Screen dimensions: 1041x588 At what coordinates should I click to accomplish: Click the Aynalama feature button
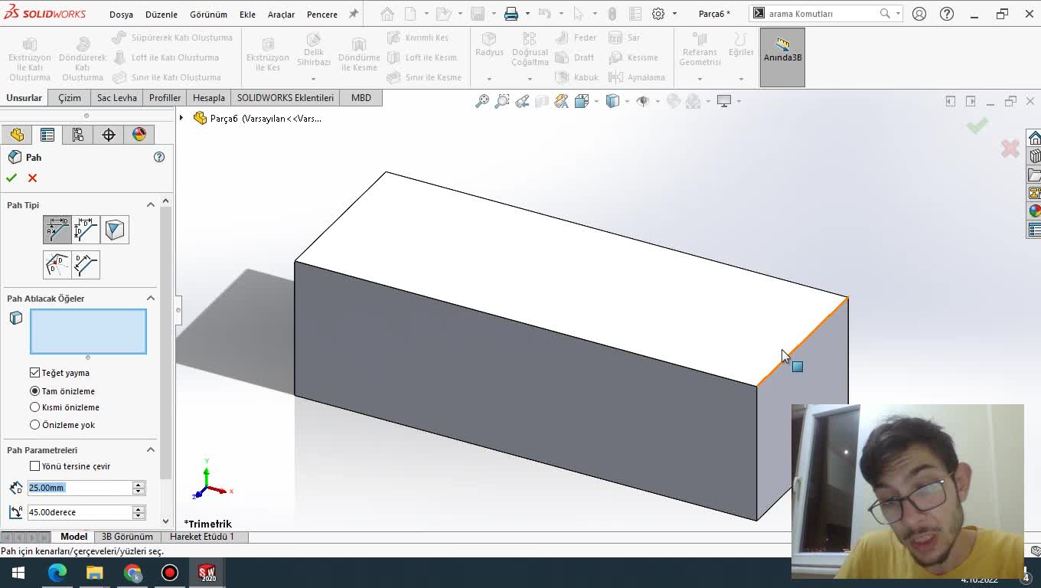(x=637, y=77)
